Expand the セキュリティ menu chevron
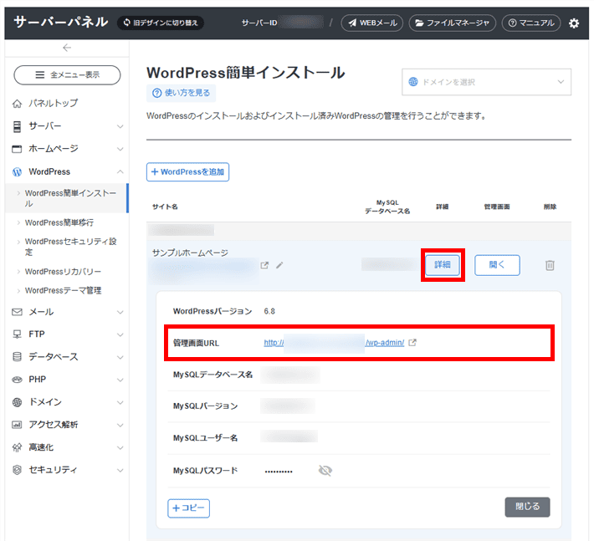594x541 pixels. tap(120, 471)
